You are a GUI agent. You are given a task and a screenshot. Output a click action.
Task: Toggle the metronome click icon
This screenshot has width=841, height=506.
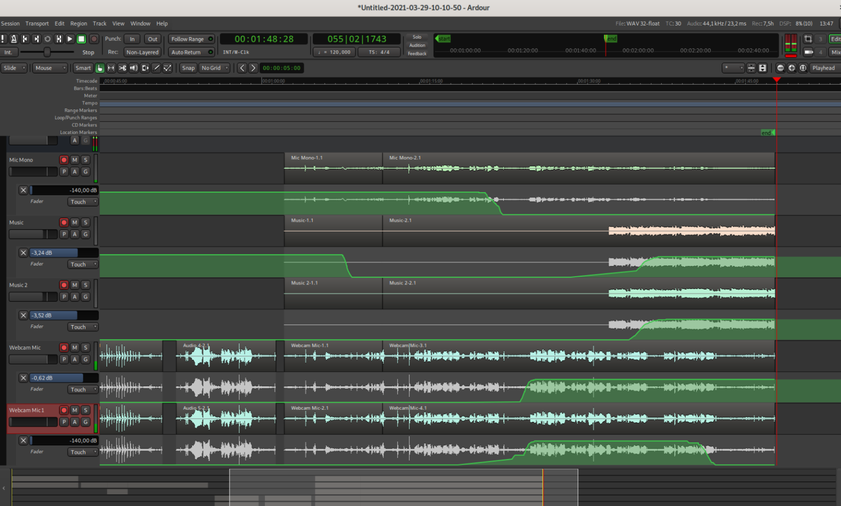tap(14, 39)
